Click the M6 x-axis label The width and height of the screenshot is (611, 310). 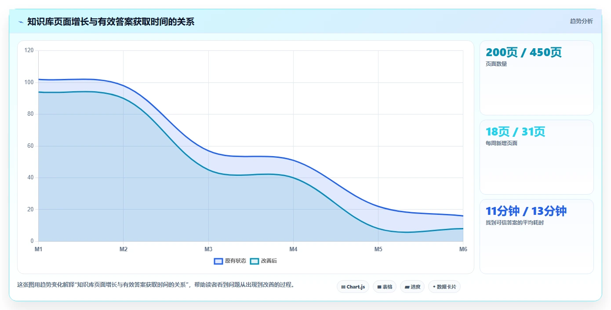click(x=463, y=249)
